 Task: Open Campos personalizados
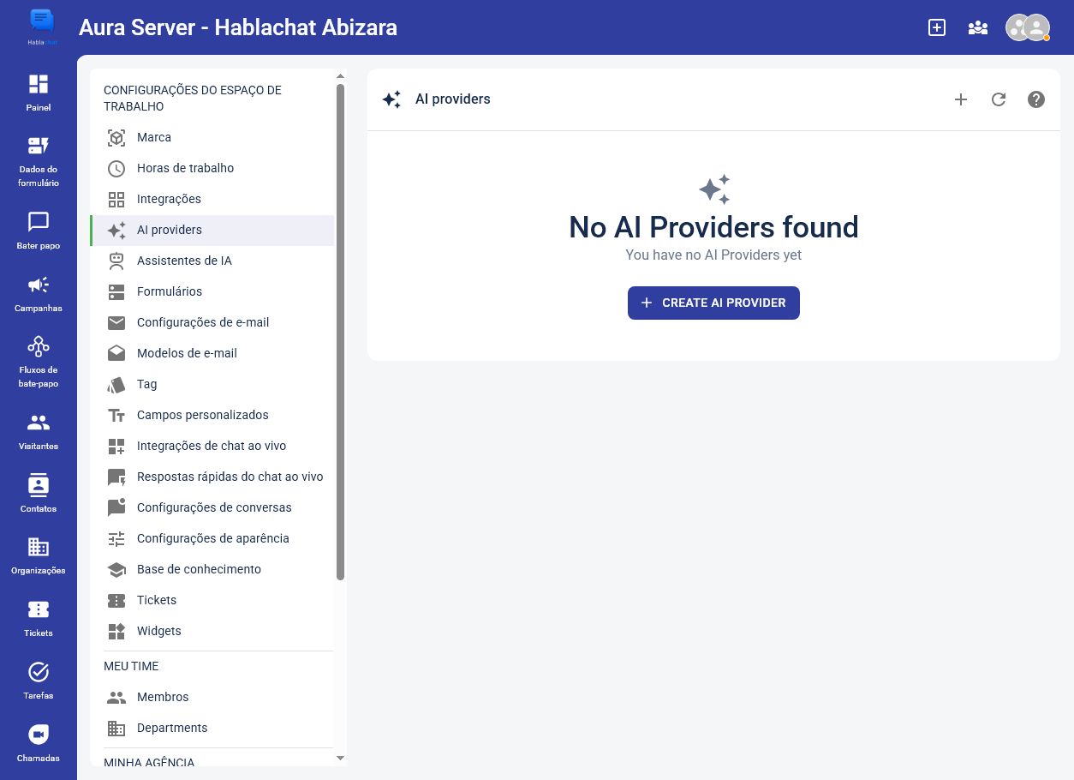[212, 415]
